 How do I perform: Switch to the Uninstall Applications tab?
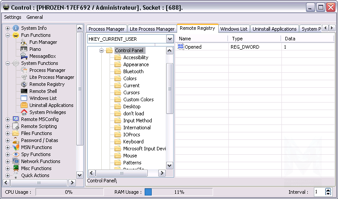(x=274, y=29)
